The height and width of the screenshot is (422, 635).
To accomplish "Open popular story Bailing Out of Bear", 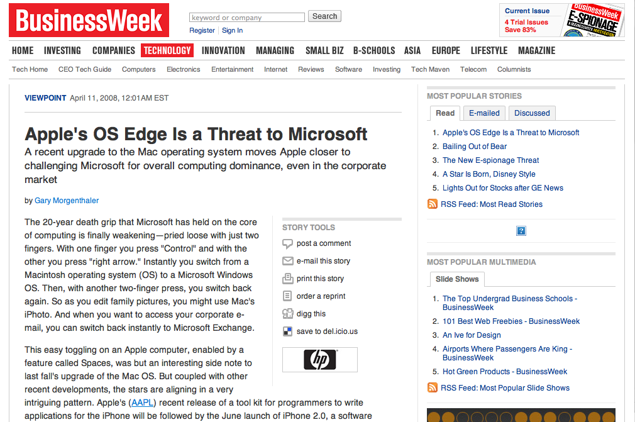I will 475,146.
